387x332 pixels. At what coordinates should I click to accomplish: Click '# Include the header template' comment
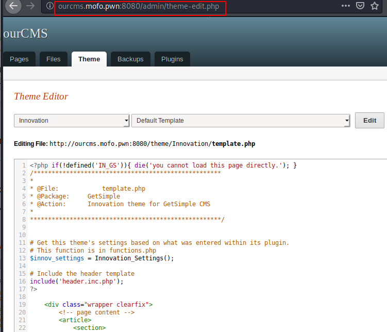coord(82,274)
